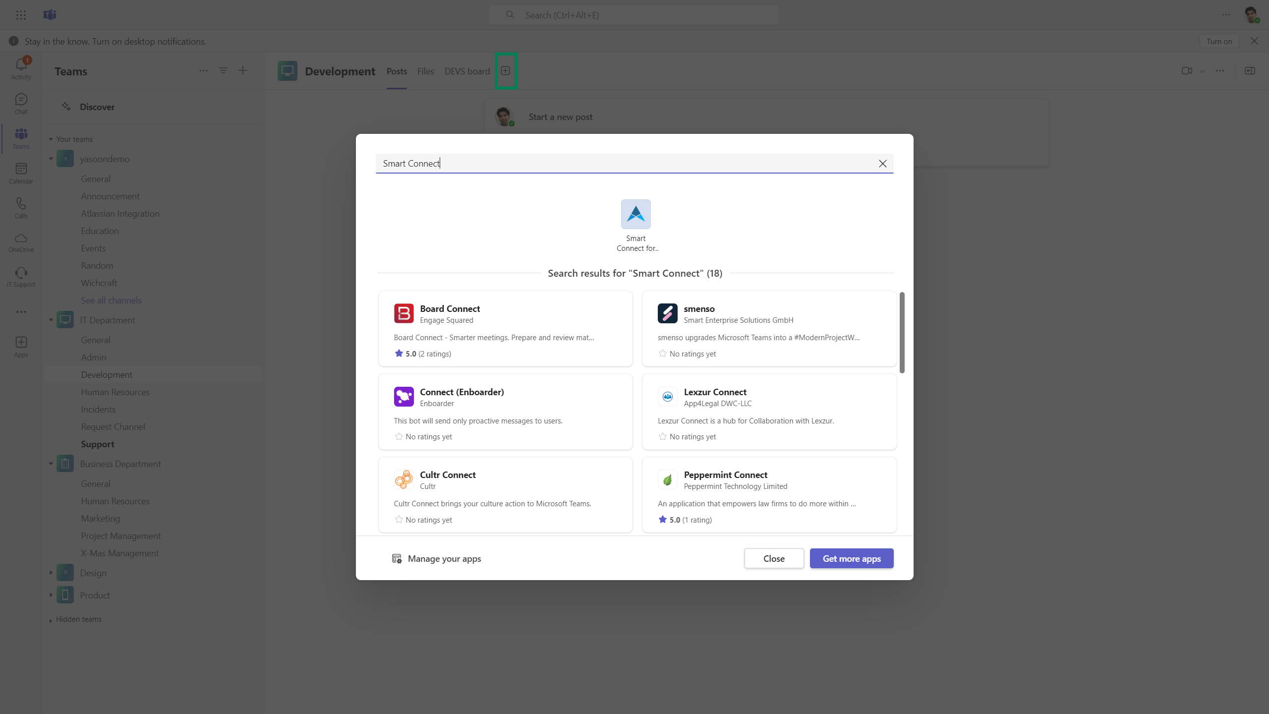Open the Discover option
Image resolution: width=1269 pixels, height=714 pixels.
coord(97,107)
